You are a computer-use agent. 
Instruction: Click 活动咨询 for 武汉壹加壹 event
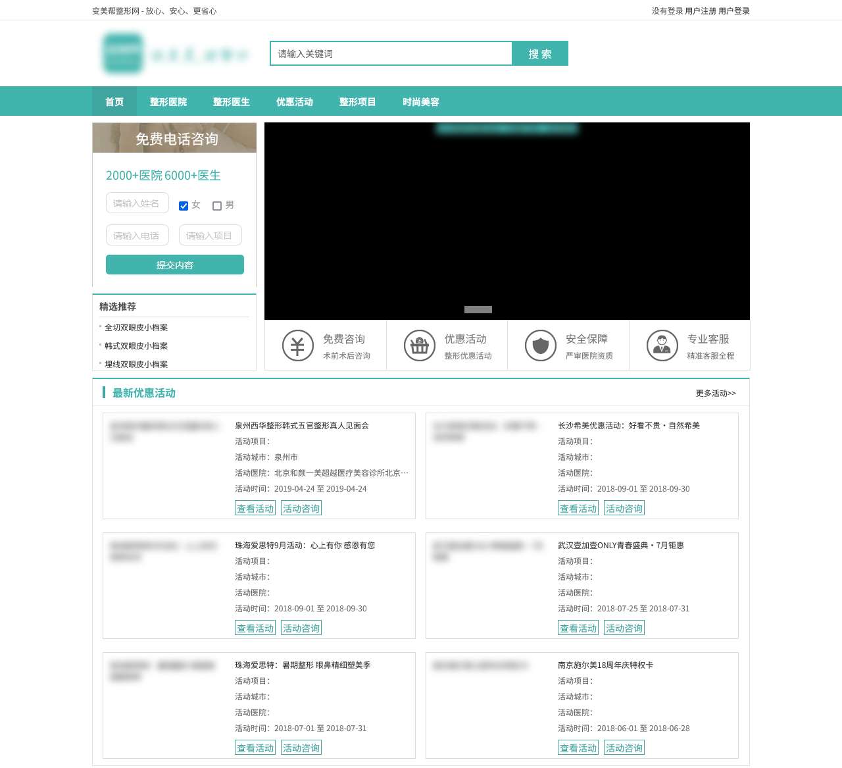pos(624,628)
